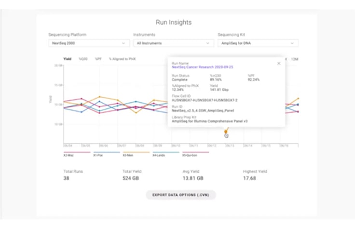
Task: Click Export Data Options button
Action: 180,195
